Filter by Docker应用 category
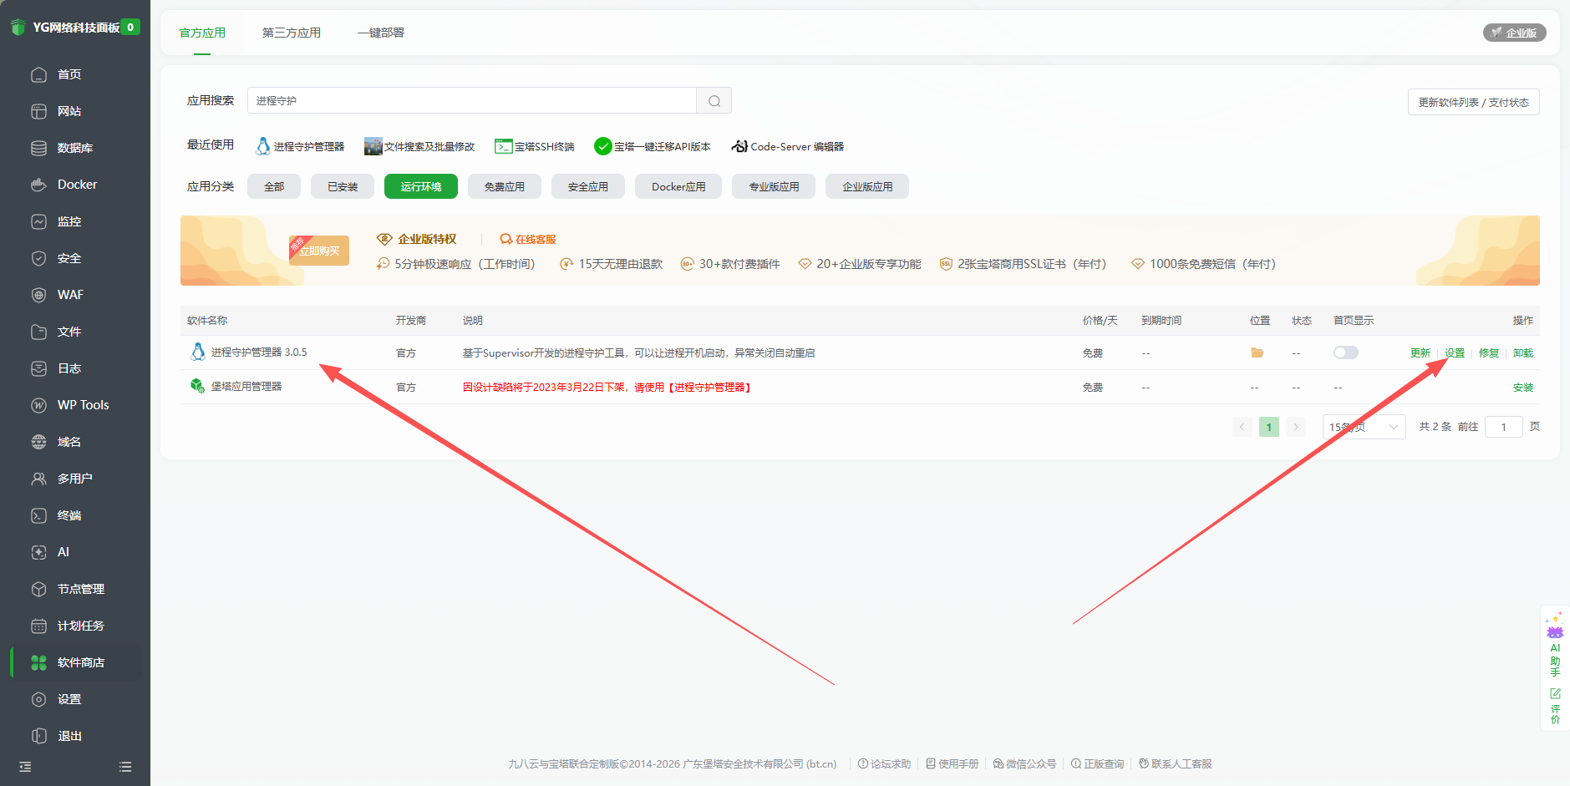 pos(678,186)
